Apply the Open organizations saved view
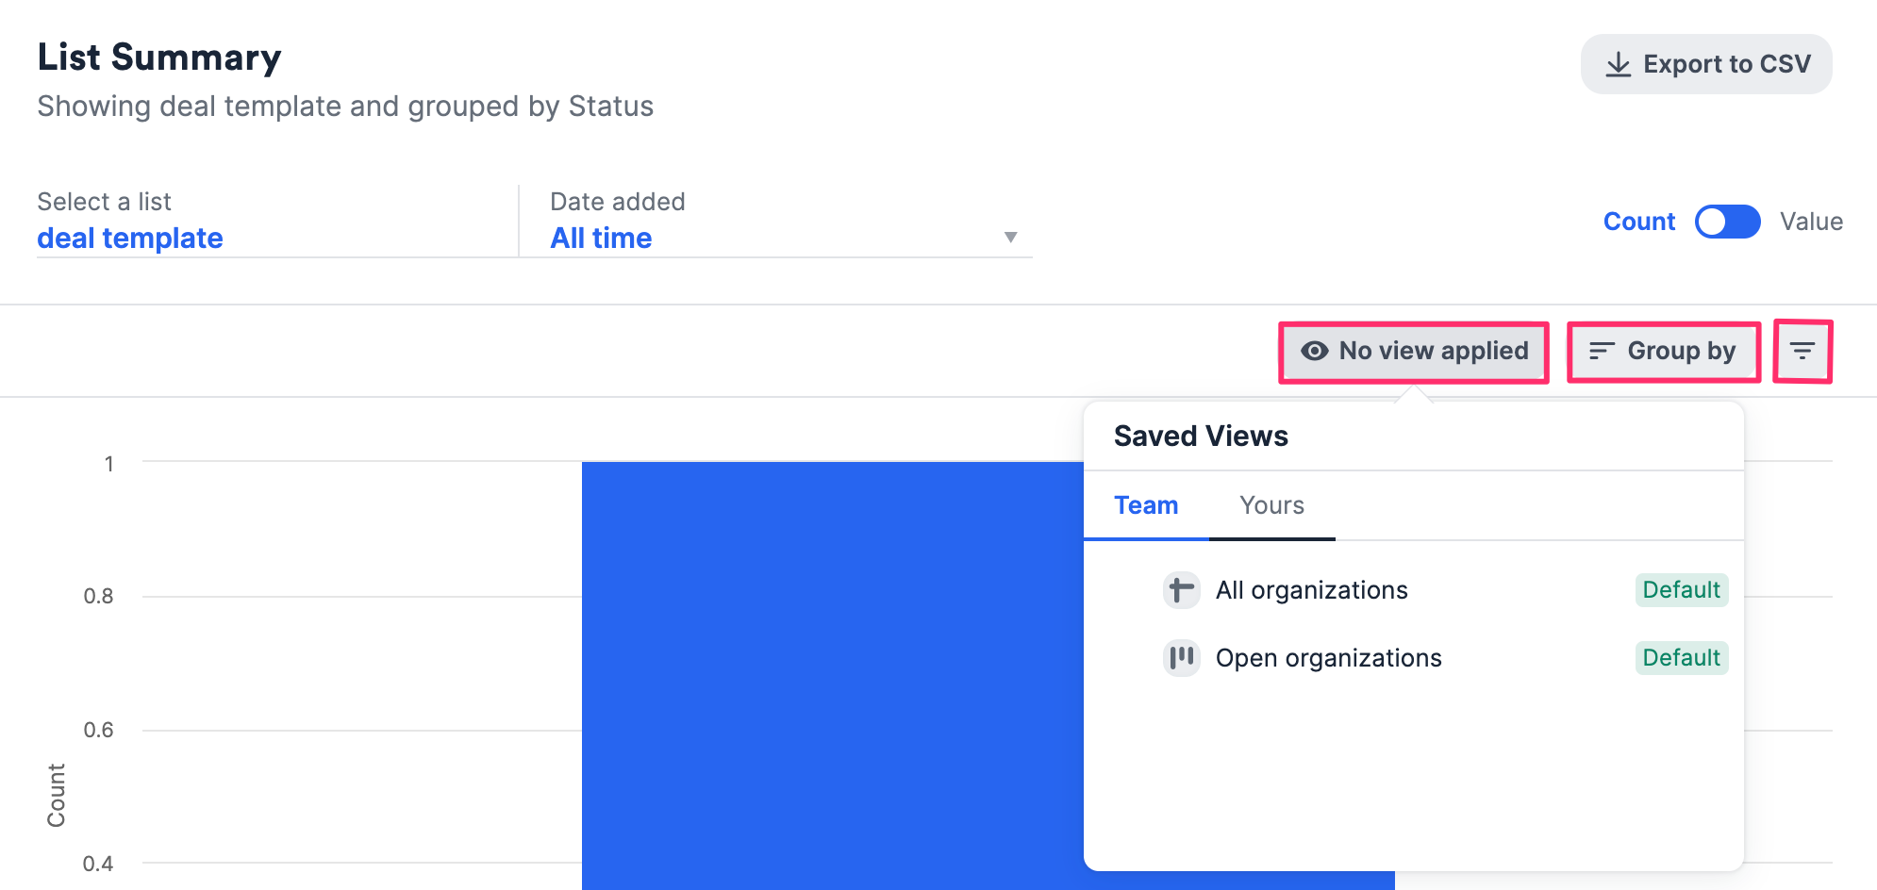The image size is (1877, 890). [x=1328, y=657]
